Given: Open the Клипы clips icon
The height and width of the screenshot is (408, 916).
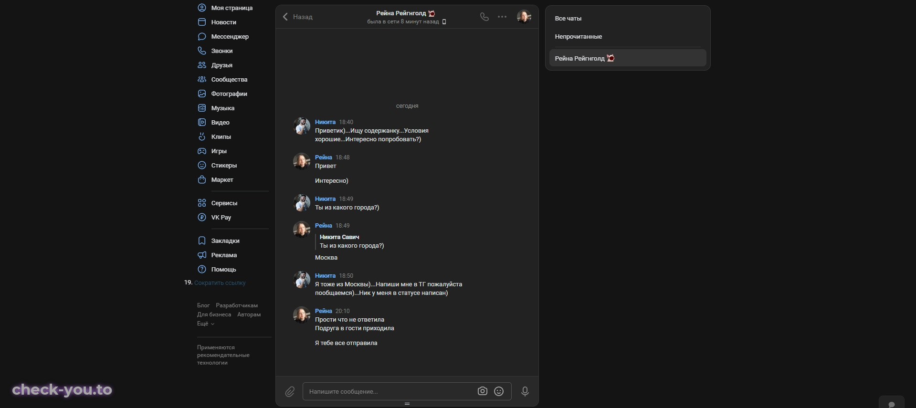Looking at the screenshot, I should pyautogui.click(x=202, y=136).
